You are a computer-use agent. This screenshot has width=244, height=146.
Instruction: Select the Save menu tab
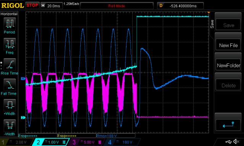[212, 24]
